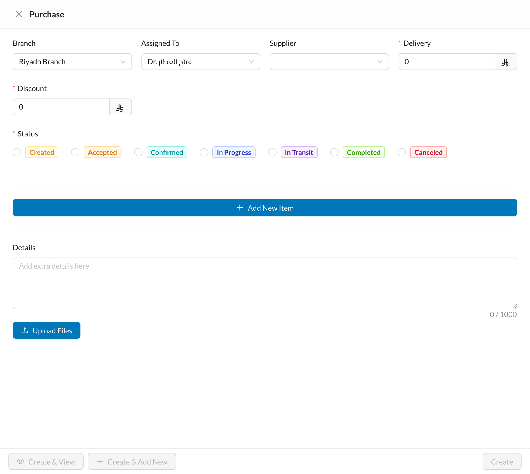Click the Purchase title text
The image size is (530, 474).
point(47,14)
